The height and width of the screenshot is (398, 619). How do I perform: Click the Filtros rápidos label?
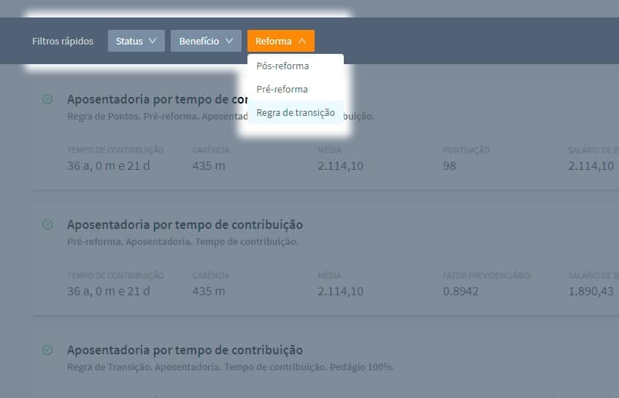(x=63, y=41)
